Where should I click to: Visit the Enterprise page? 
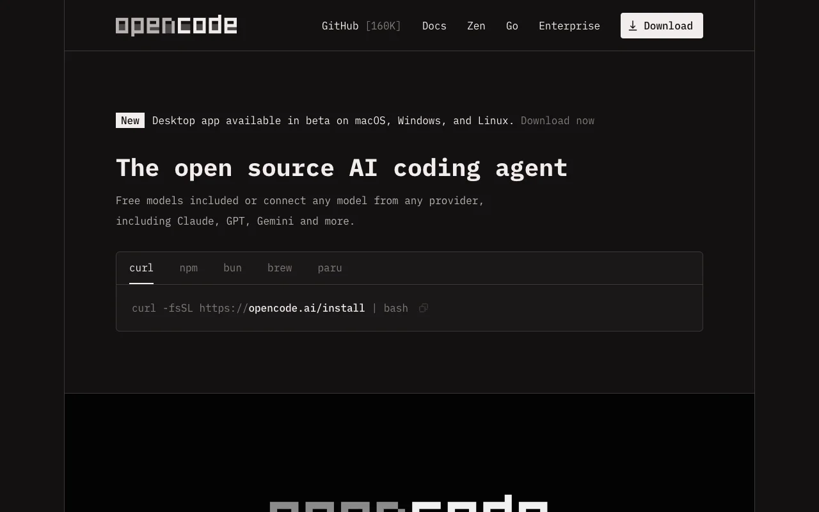[x=569, y=26]
